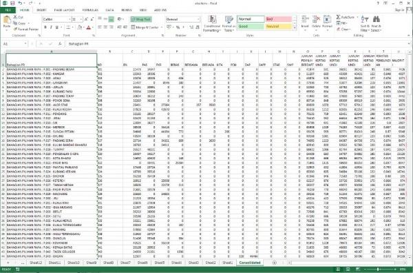This screenshot has width=413, height=273.
Task: Select the Format Painter tool
Action: pos(26,29)
